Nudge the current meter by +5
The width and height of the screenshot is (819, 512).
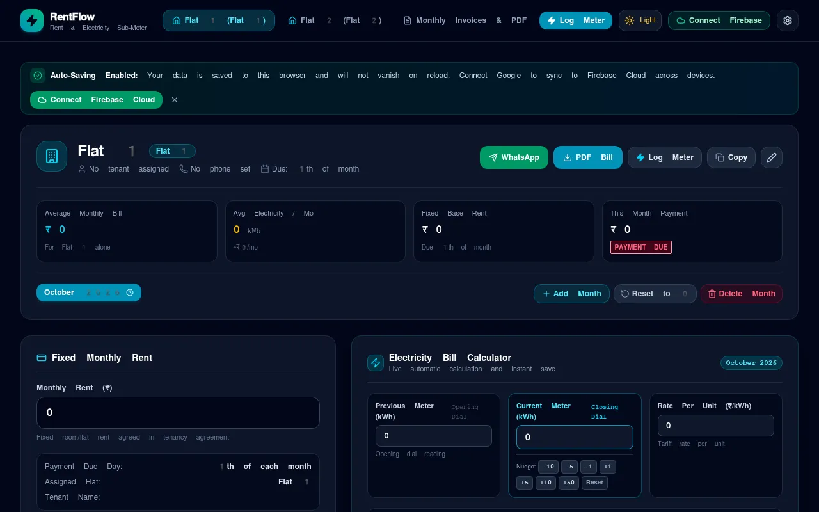click(525, 483)
